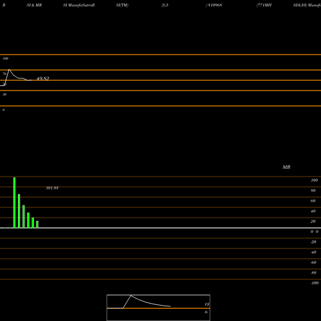321x321 pixels.
Task: Click the 'SDL33) Munafa' header text
Action: 307,5
